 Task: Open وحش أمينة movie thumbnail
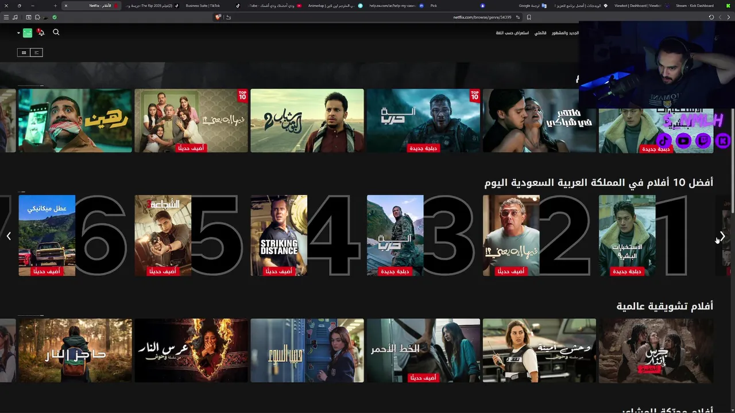(539, 350)
